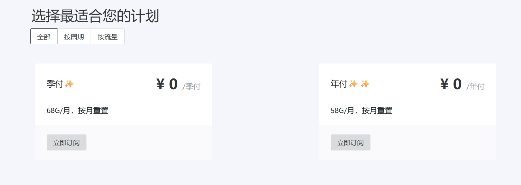Viewport: 521px width, 185px height.
Task: Click the 按月重置 text on the 年付 card
Action: tap(377, 111)
